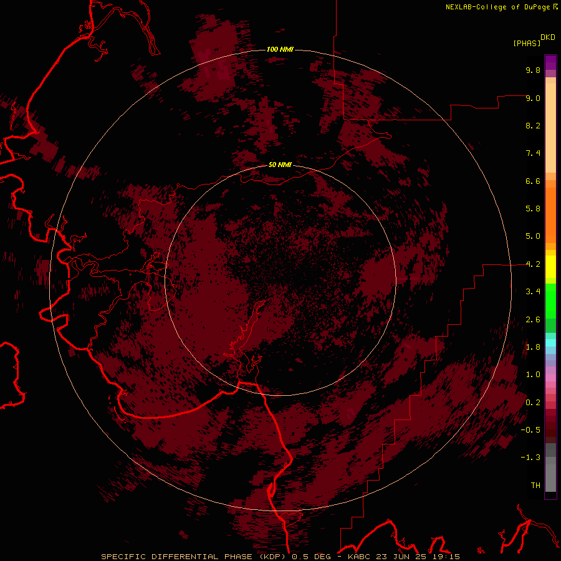
Task: Click the 0.2 value on the color scale
Action: tap(533, 403)
